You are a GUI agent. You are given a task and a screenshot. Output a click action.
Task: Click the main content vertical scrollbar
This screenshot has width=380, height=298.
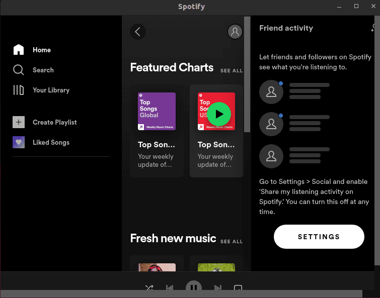tap(247, 74)
